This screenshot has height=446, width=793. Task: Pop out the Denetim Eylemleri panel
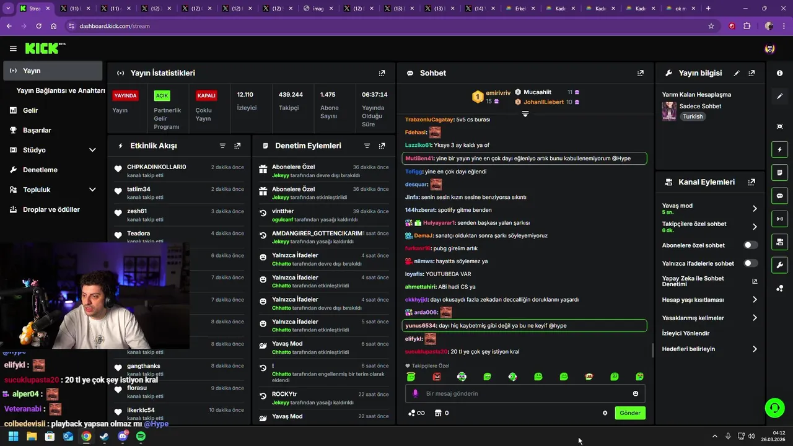[x=382, y=146]
